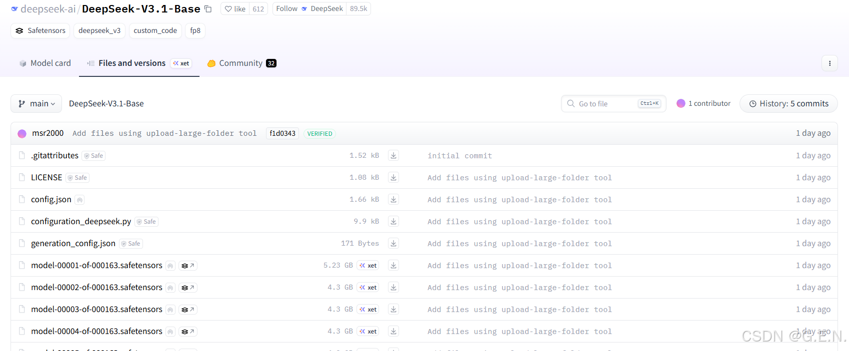Expand the main branch dropdown
Screen dimensions: 849x351
pos(36,104)
